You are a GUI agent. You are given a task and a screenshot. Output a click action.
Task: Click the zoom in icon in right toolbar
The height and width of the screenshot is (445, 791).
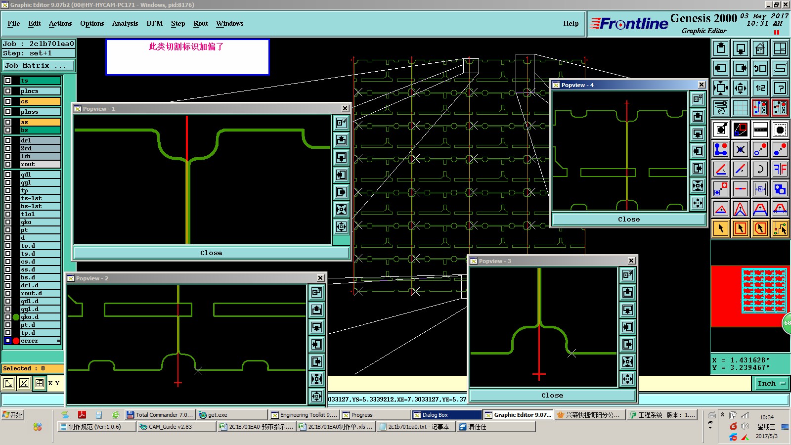[721, 88]
